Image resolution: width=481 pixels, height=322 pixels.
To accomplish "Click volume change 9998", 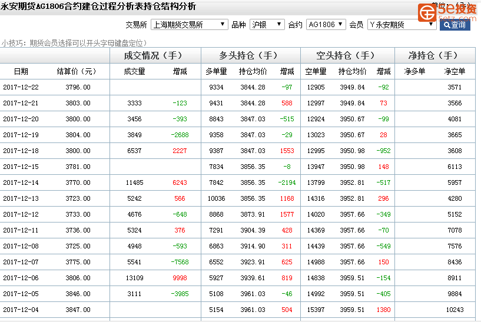I will (x=180, y=278).
